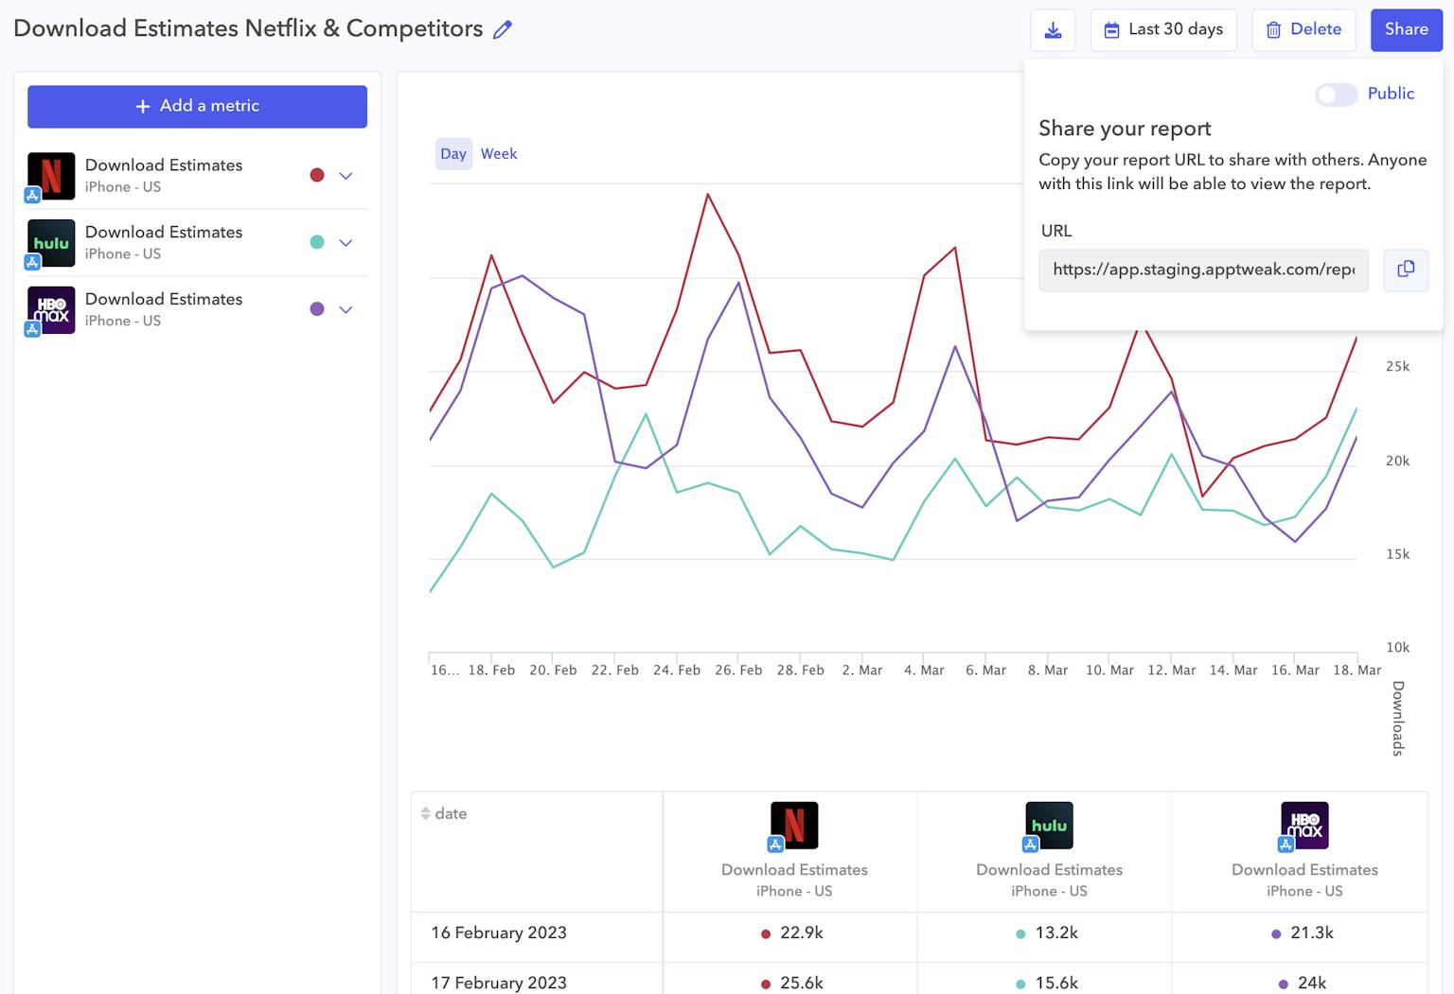The height and width of the screenshot is (994, 1454).
Task: Click the red color dot for Netflix downloads
Action: coord(317,175)
